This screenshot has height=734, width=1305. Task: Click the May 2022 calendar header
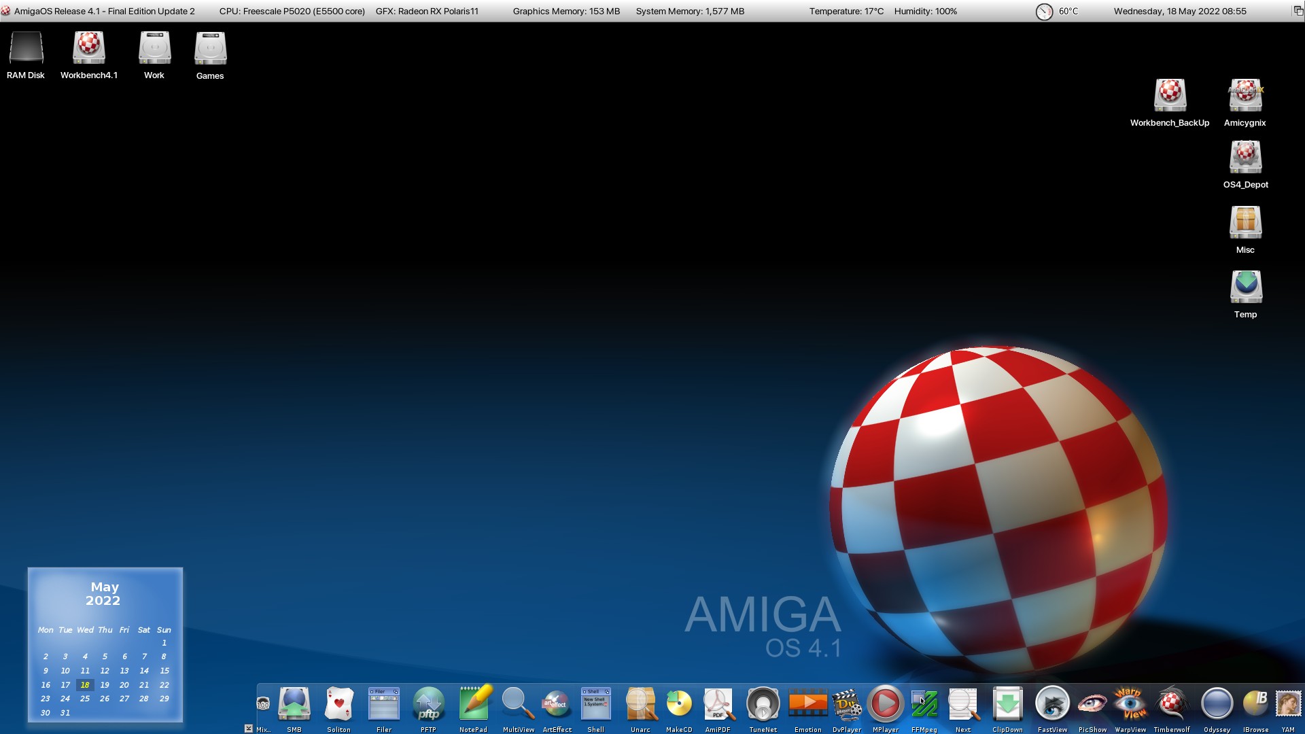pyautogui.click(x=104, y=593)
